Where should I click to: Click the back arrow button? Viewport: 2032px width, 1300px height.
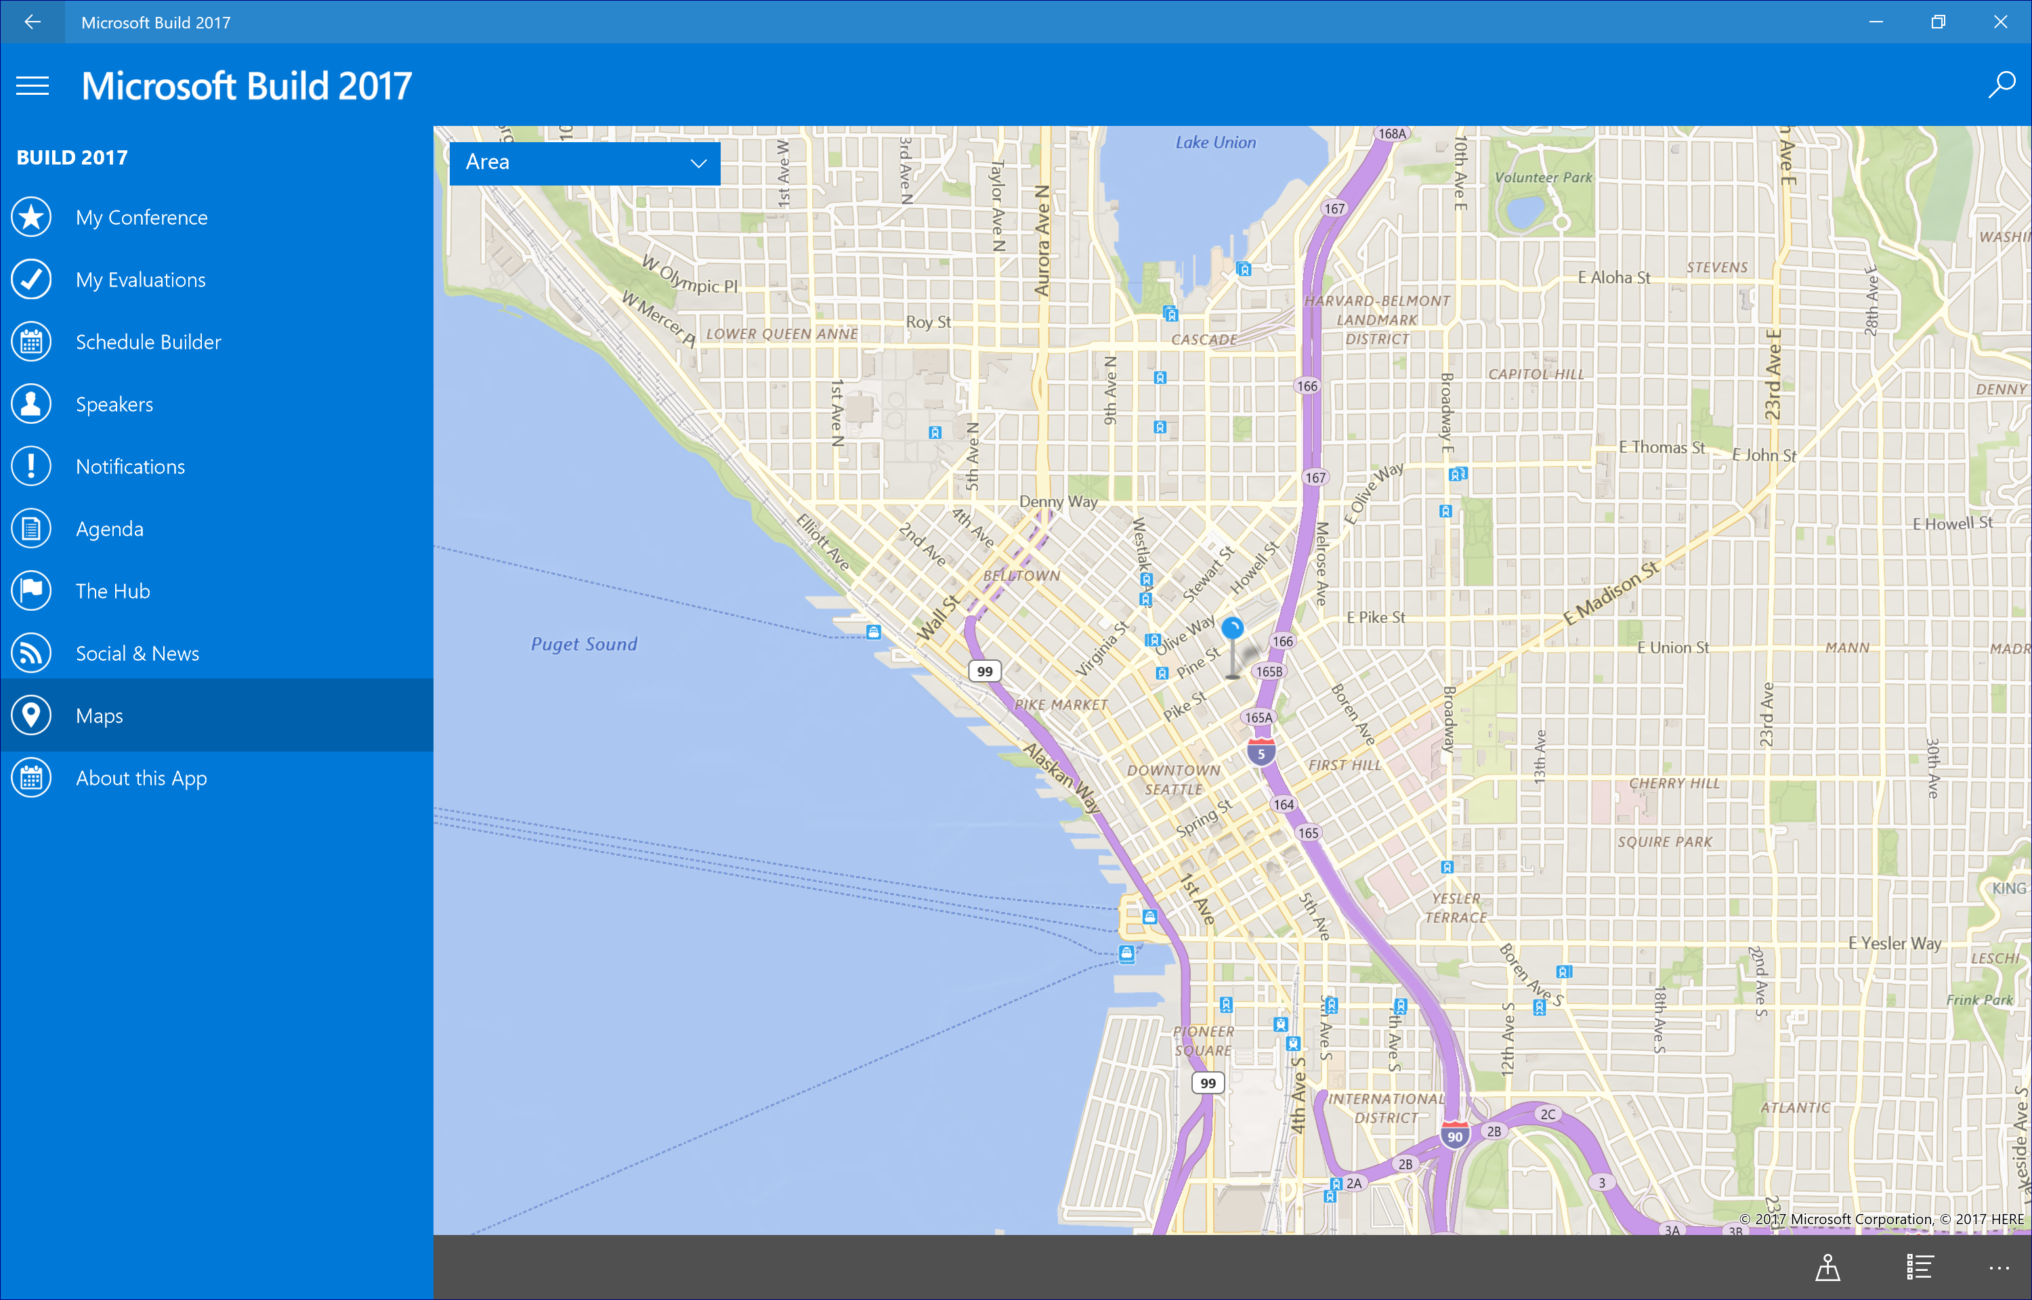(x=32, y=22)
